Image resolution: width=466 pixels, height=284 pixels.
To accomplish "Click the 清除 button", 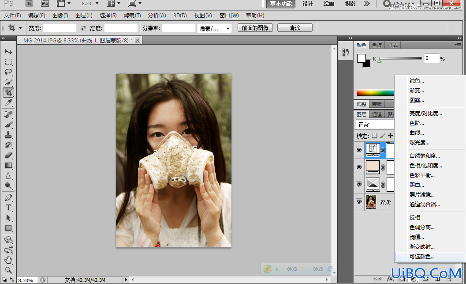I will (x=295, y=28).
